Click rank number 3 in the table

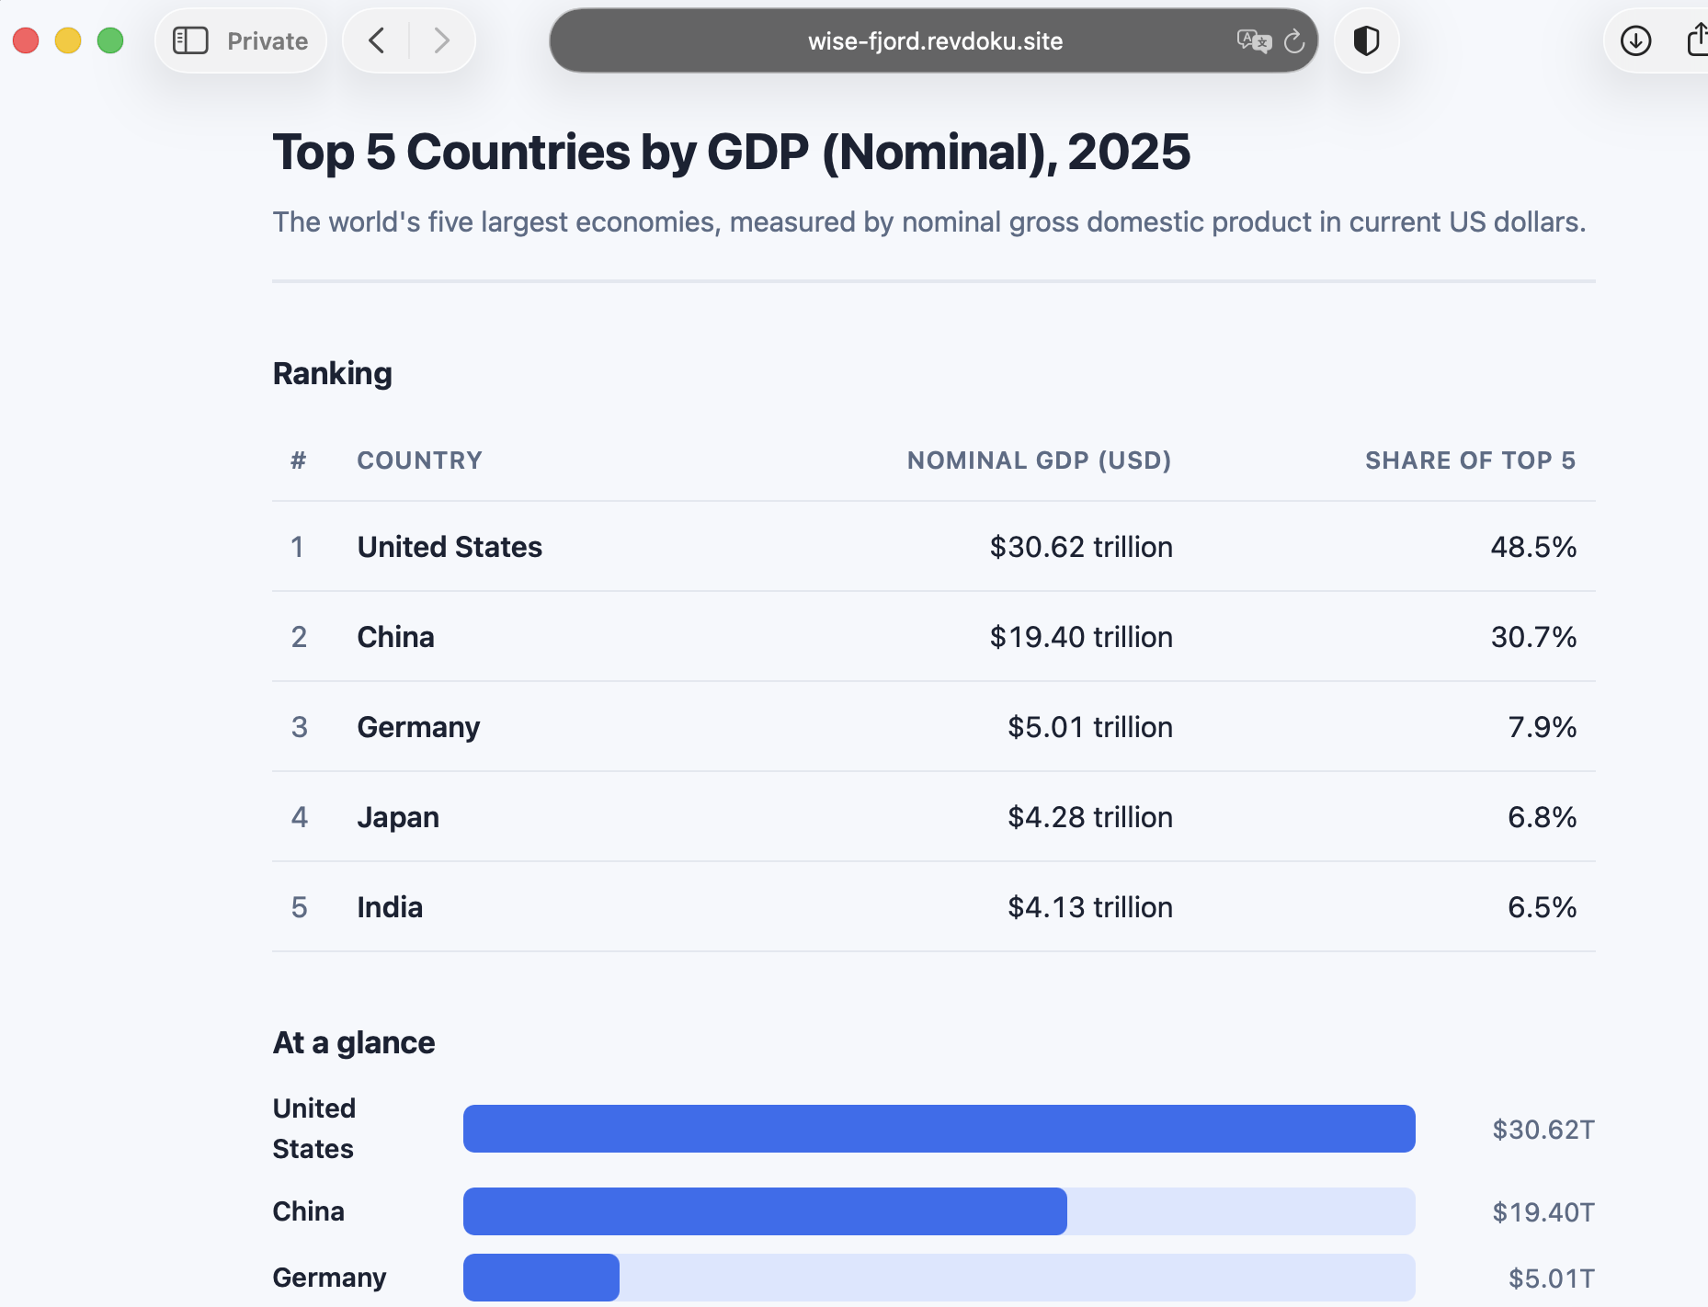click(x=300, y=727)
